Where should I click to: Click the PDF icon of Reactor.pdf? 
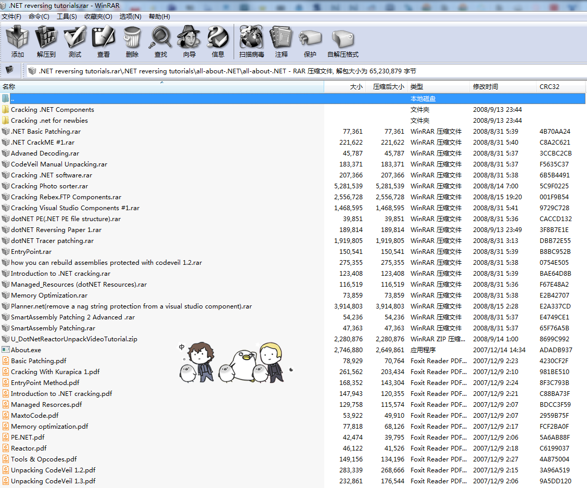coord(5,448)
